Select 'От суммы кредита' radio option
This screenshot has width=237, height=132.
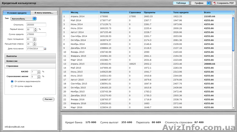[x=12, y=86]
